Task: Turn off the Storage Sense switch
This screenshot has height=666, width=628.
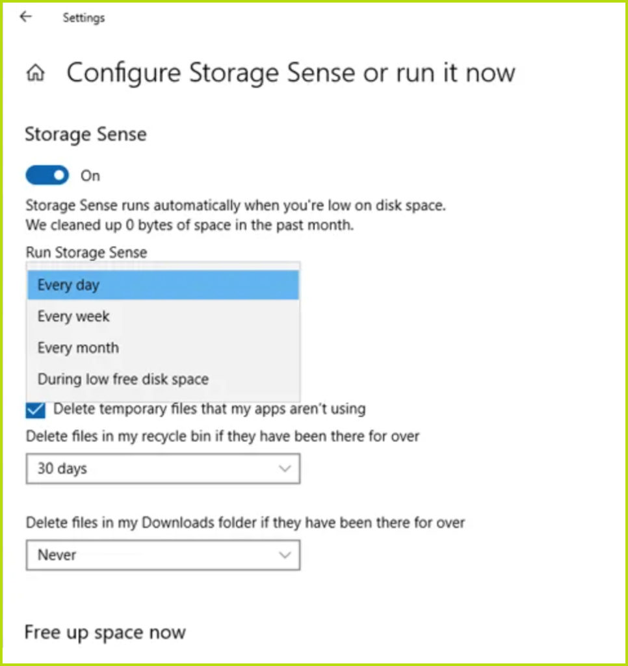Action: tap(47, 176)
